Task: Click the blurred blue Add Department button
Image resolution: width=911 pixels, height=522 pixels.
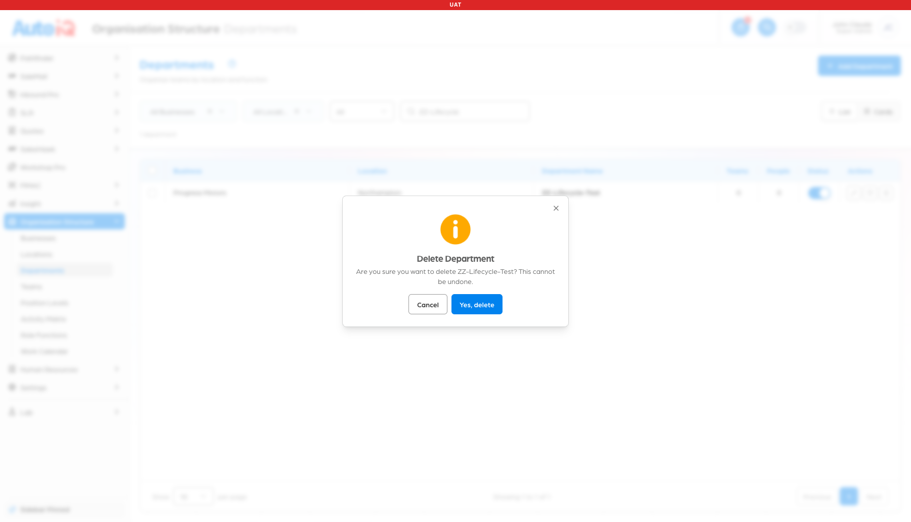Action: tap(859, 66)
